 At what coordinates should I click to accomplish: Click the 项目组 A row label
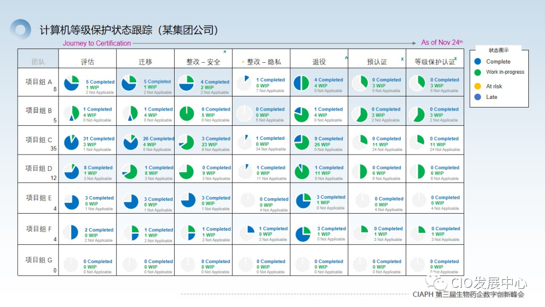point(38,82)
